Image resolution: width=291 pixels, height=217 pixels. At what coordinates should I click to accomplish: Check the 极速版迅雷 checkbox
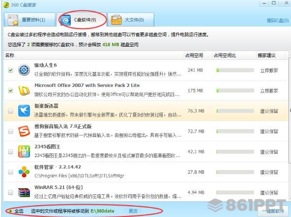11,111
